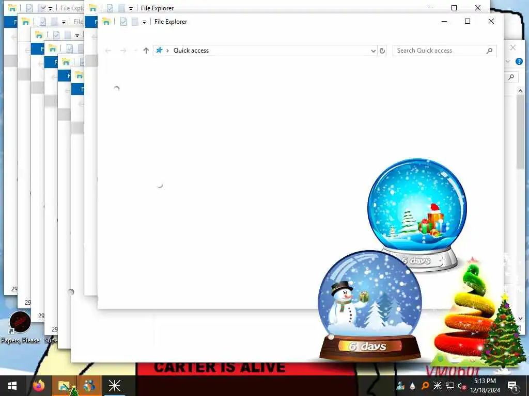Viewport: 529px width, 396px height.
Task: Select the Papers, Please desktop shortcut
Action: point(20,327)
